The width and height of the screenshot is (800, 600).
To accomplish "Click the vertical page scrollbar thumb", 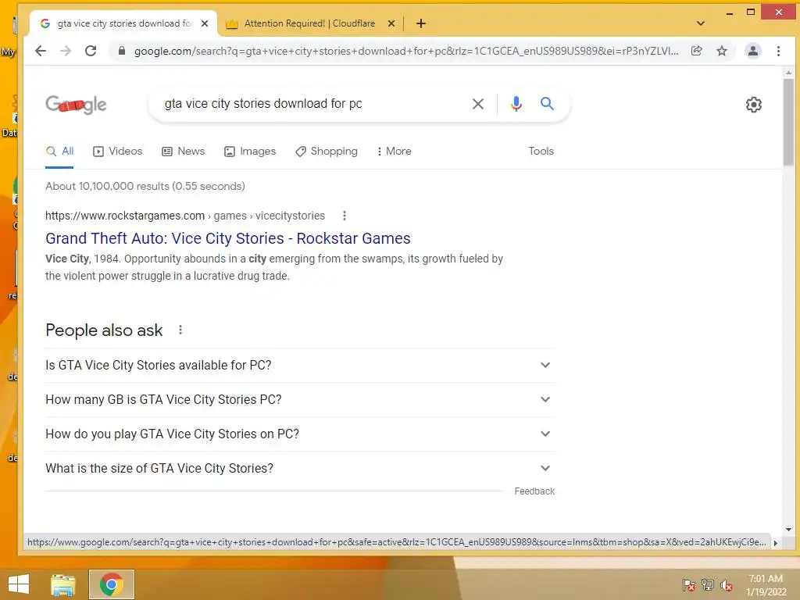I will 788,123.
